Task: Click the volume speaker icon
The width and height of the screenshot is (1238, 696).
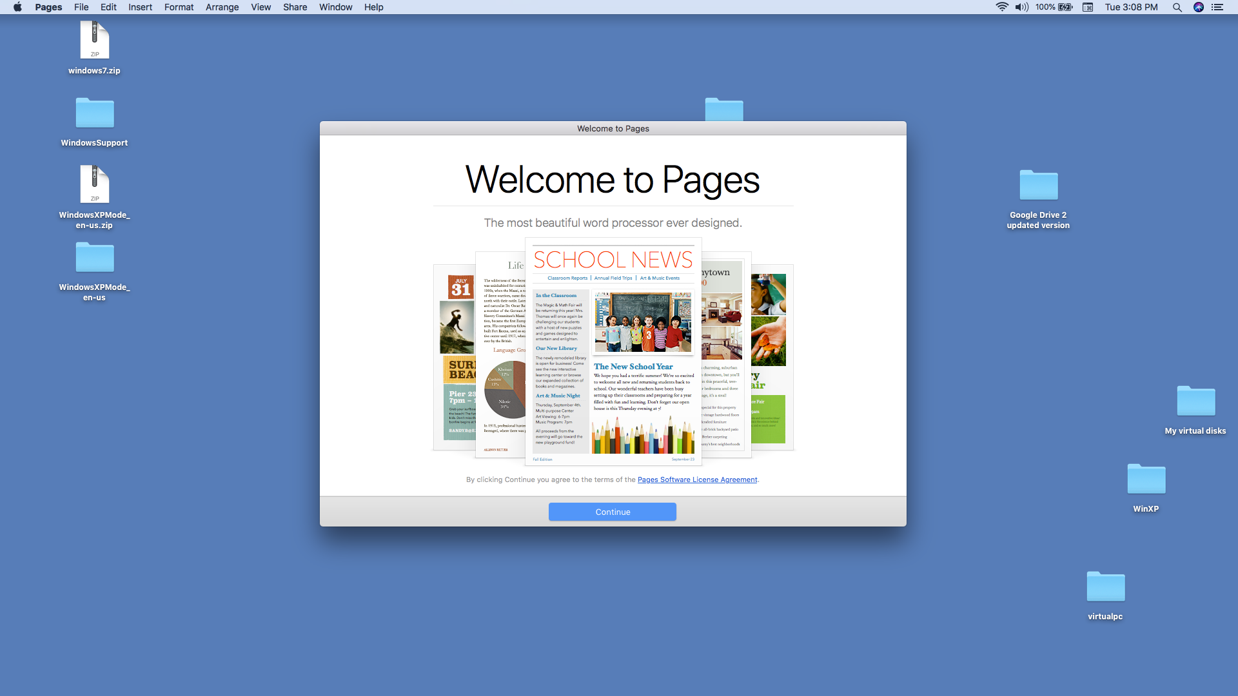Action: (x=1021, y=7)
